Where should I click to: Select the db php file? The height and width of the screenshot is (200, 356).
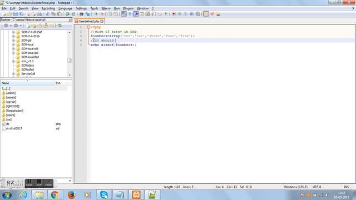point(7,124)
